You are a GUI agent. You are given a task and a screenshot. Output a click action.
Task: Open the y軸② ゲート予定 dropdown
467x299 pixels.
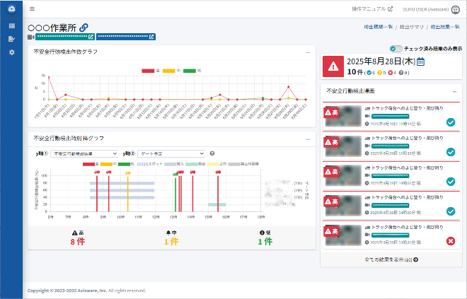[x=171, y=153]
